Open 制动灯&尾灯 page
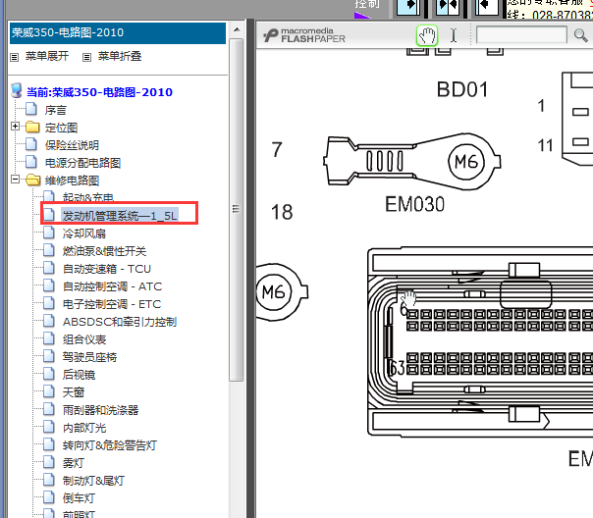 pyautogui.click(x=93, y=481)
